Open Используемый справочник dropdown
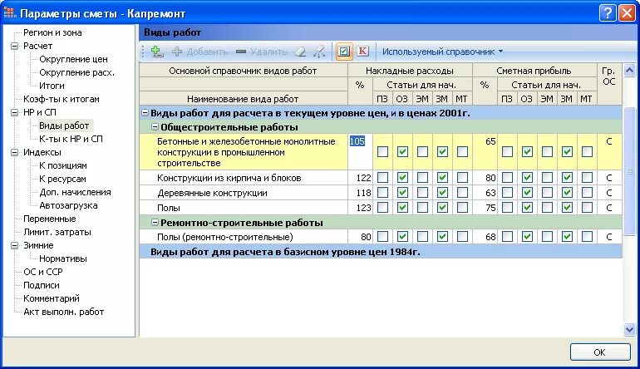Viewport: 640px width, 369px height. 442,52
